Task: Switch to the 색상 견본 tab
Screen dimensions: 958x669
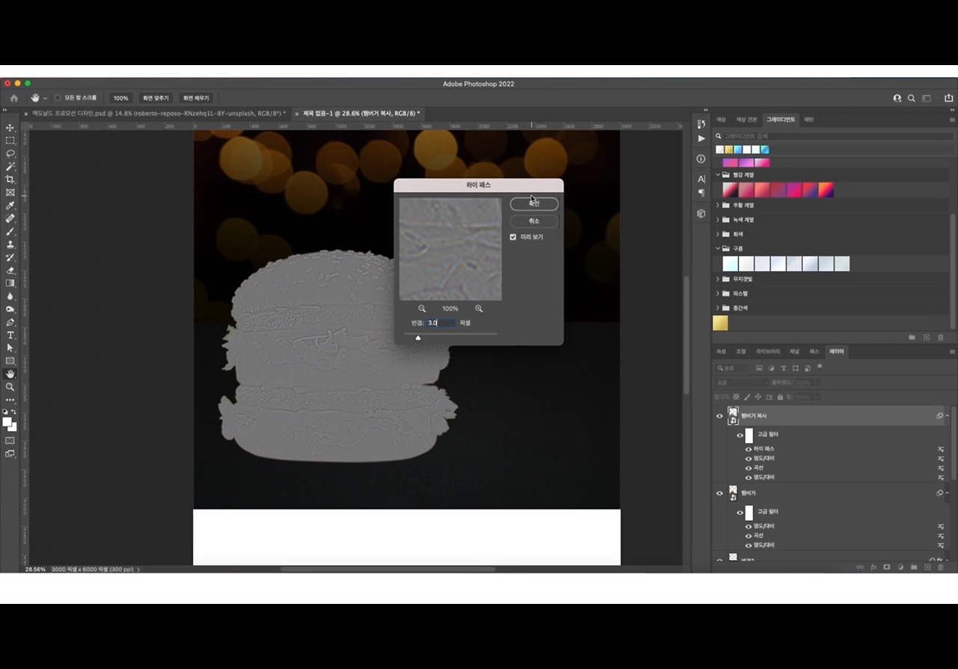Action: (746, 120)
